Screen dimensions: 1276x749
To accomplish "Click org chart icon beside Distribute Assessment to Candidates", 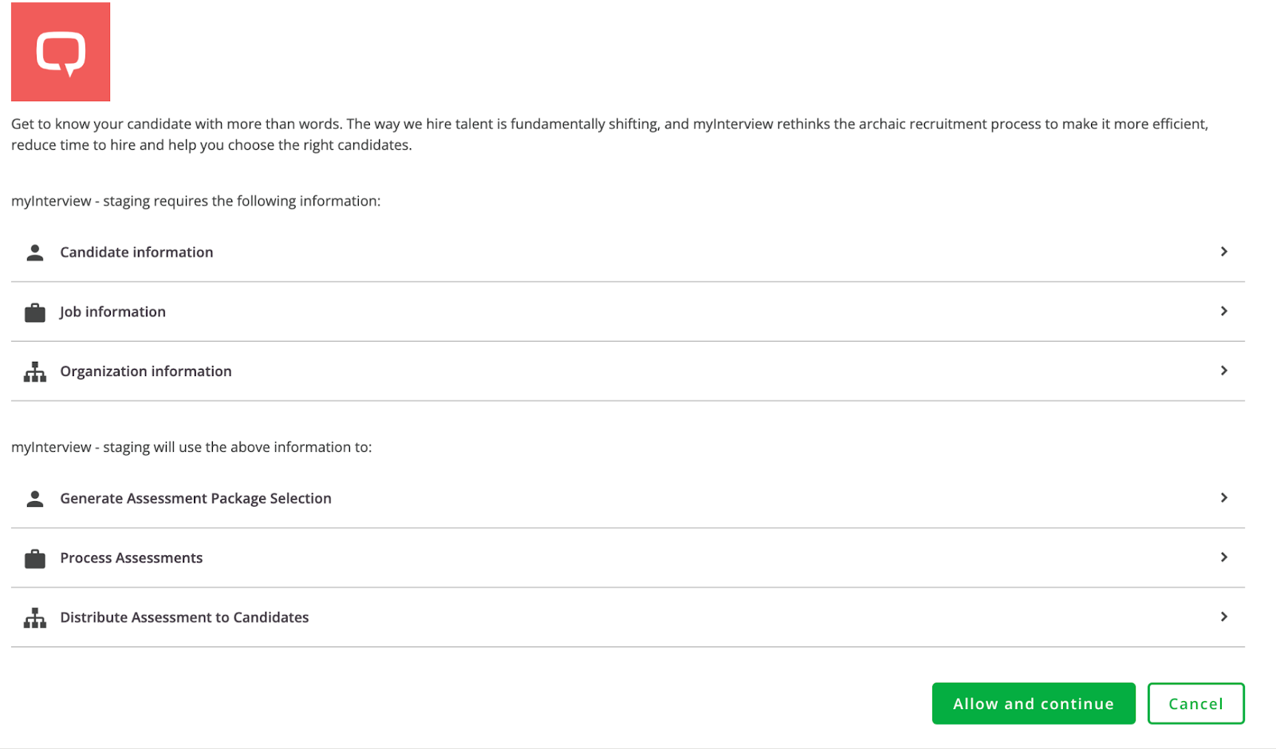I will [x=35, y=618].
